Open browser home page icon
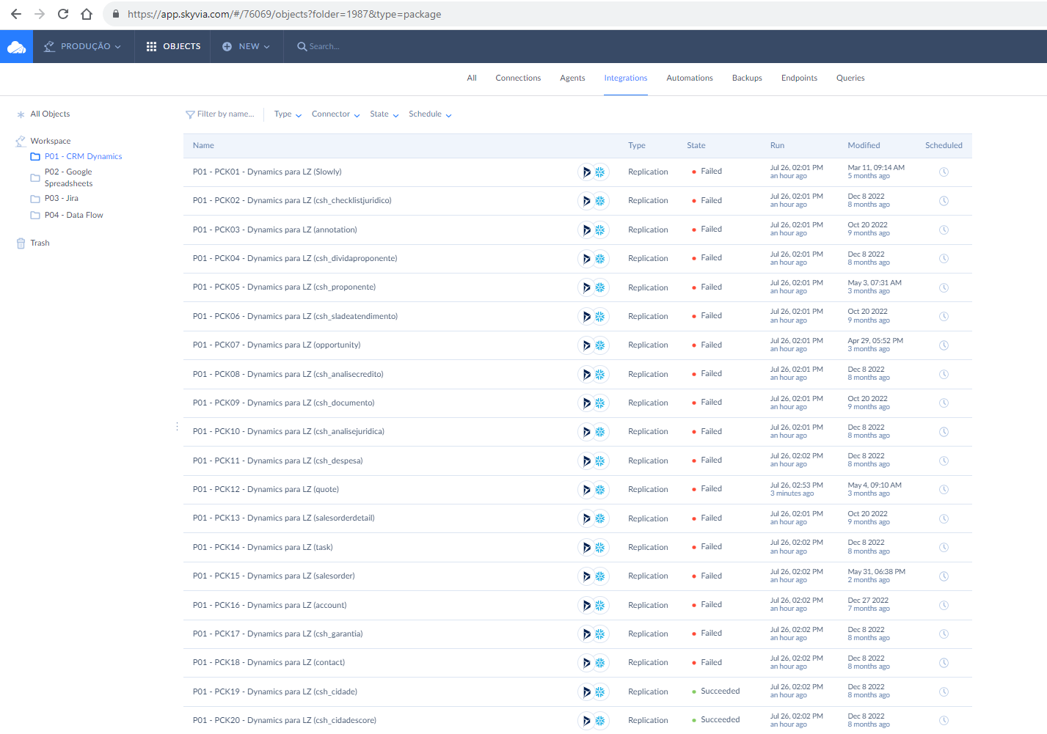1047x734 pixels. [x=87, y=14]
